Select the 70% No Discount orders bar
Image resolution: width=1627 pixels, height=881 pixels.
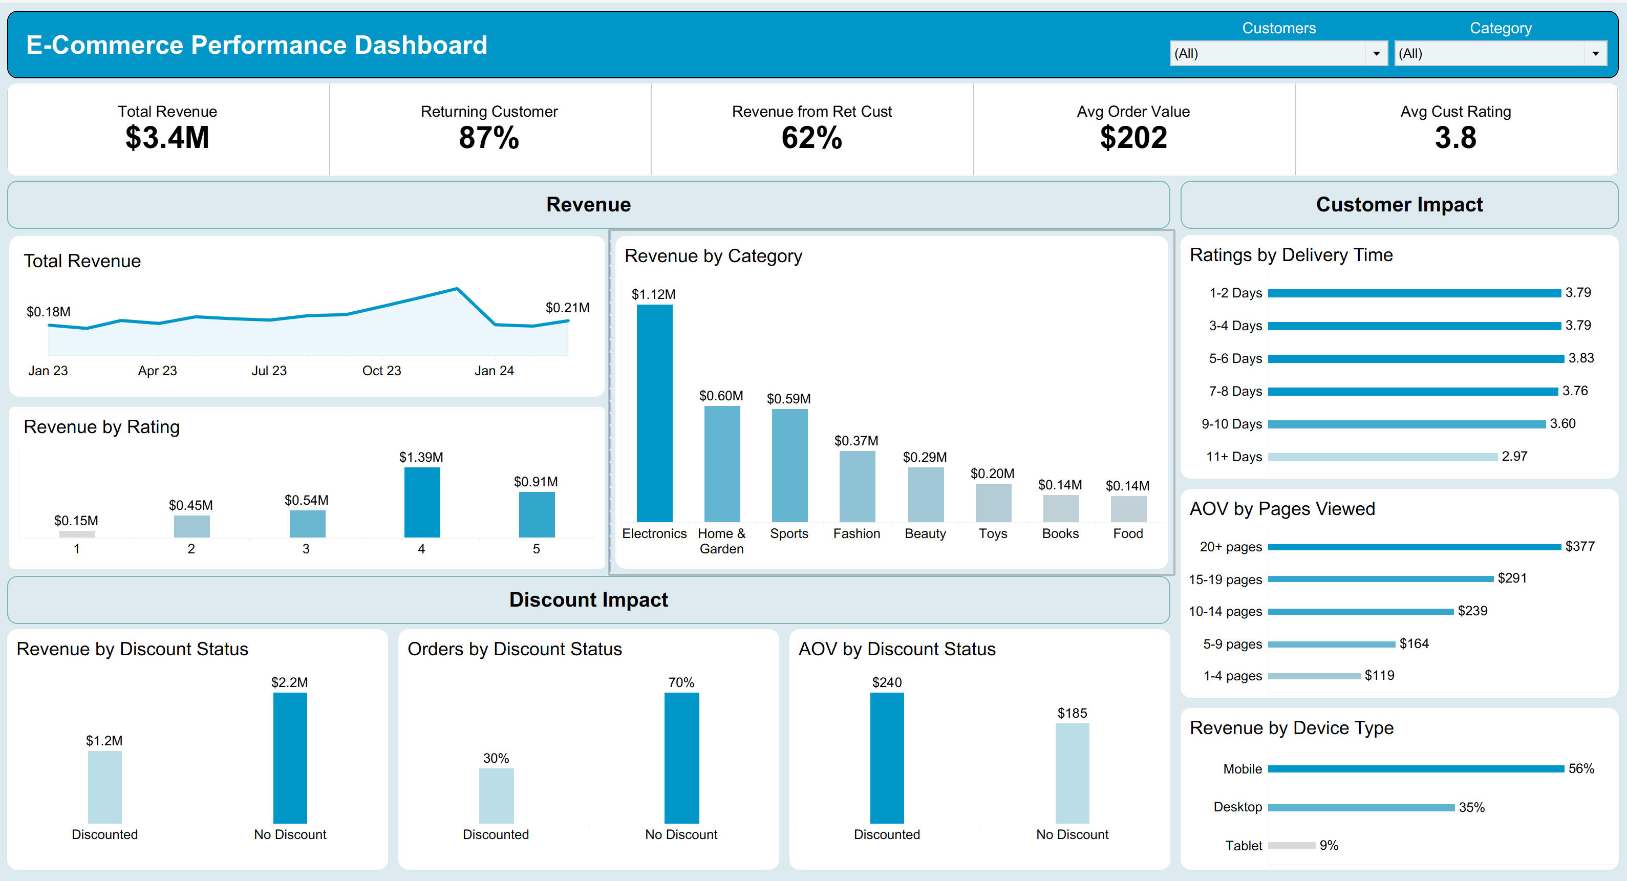tap(681, 758)
